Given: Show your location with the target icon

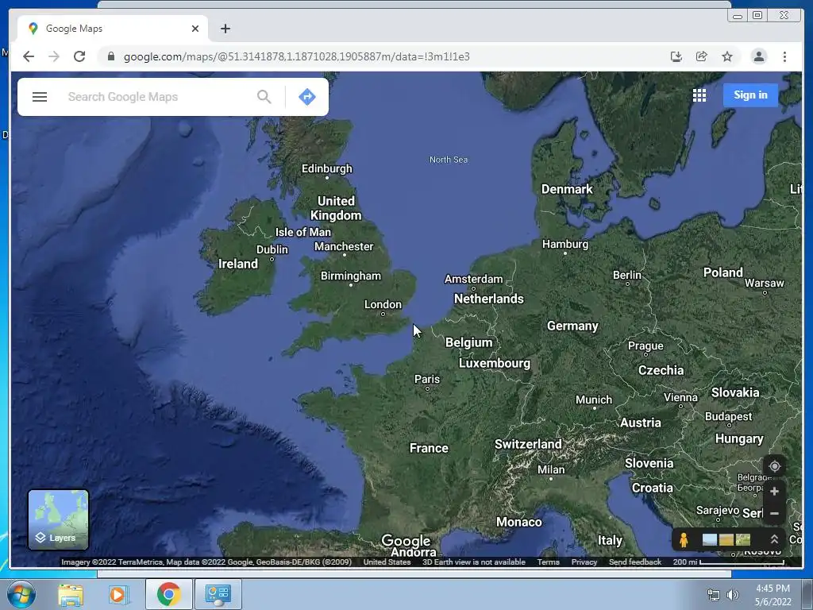Looking at the screenshot, I should click(774, 466).
